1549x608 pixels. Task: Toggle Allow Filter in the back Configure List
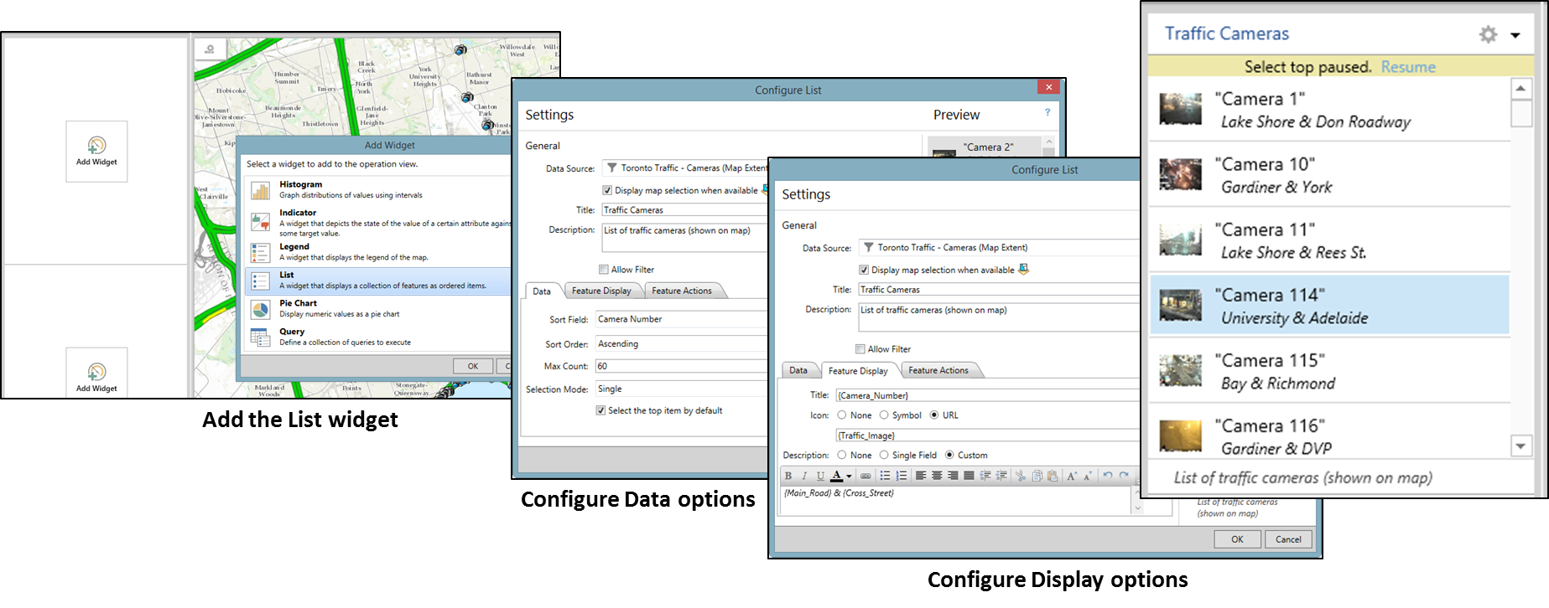point(604,270)
